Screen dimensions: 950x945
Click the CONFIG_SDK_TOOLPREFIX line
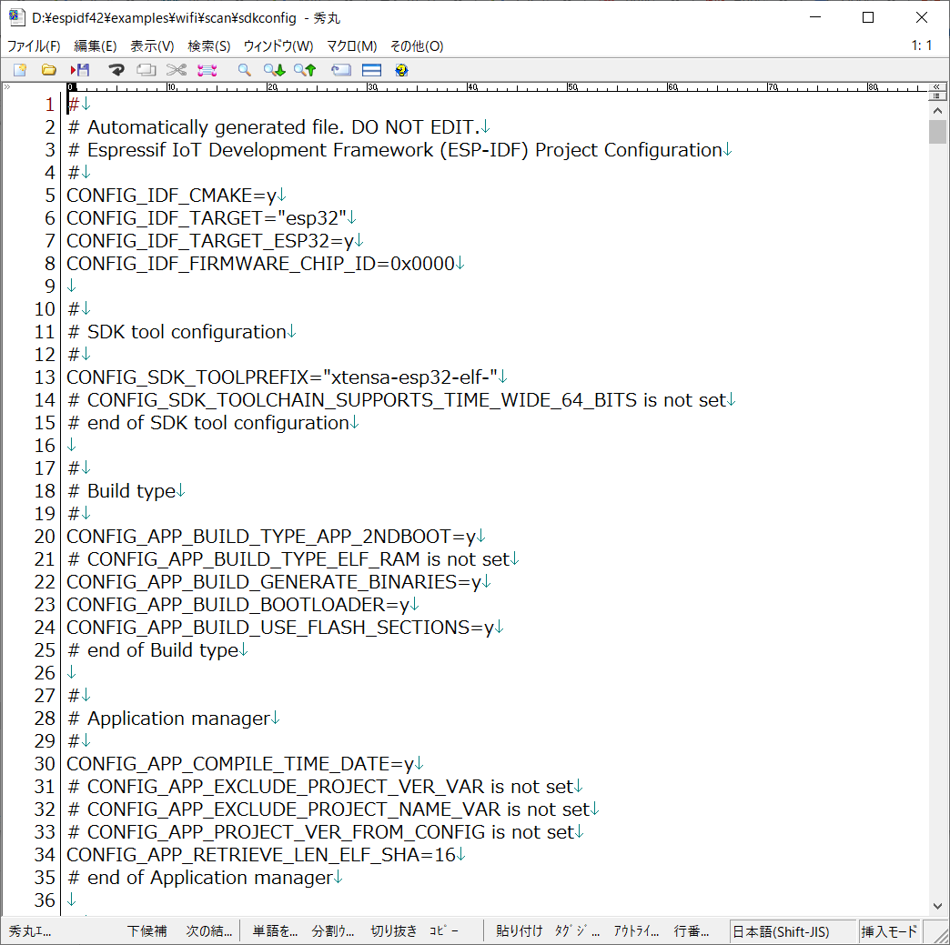pos(282,377)
